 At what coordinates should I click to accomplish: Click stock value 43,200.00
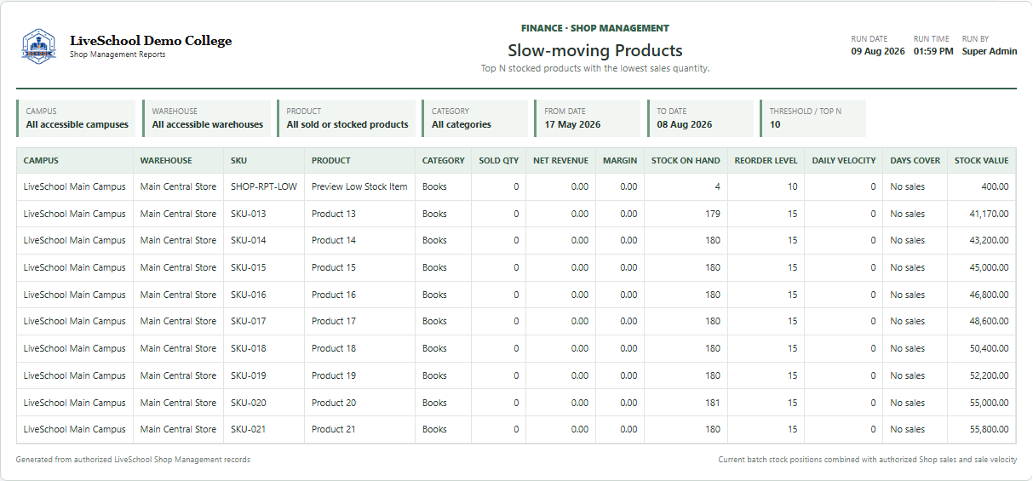click(988, 240)
